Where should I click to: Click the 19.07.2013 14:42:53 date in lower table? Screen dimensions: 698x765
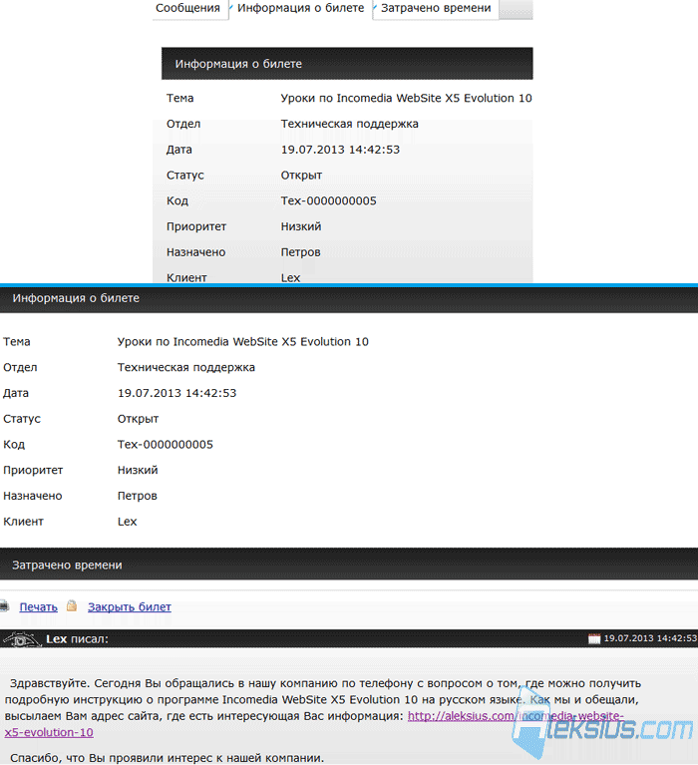pyautogui.click(x=177, y=393)
